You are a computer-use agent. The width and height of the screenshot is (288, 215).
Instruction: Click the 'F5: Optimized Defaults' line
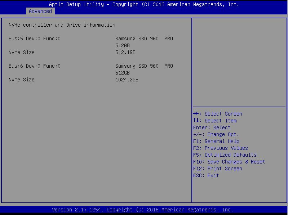tap(225, 155)
